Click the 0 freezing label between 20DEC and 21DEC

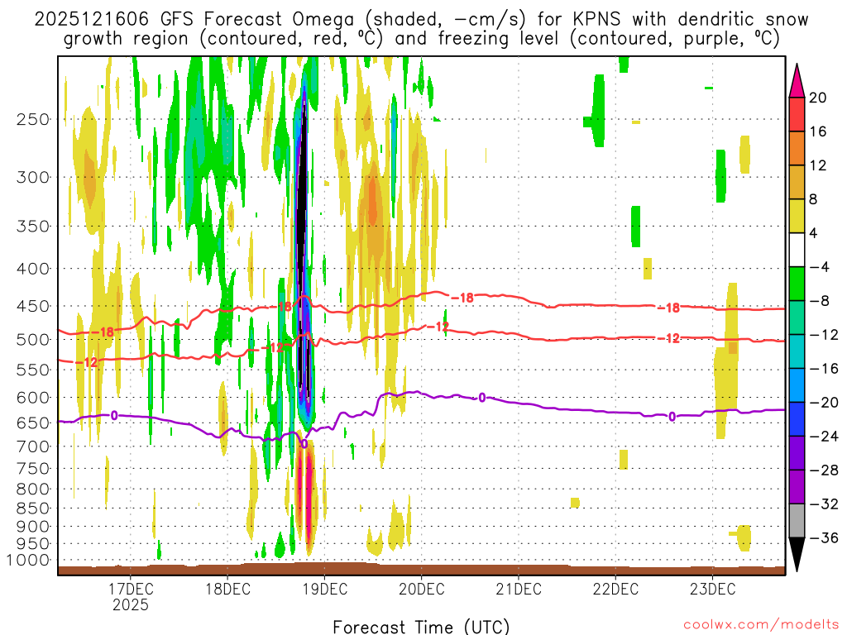point(481,398)
